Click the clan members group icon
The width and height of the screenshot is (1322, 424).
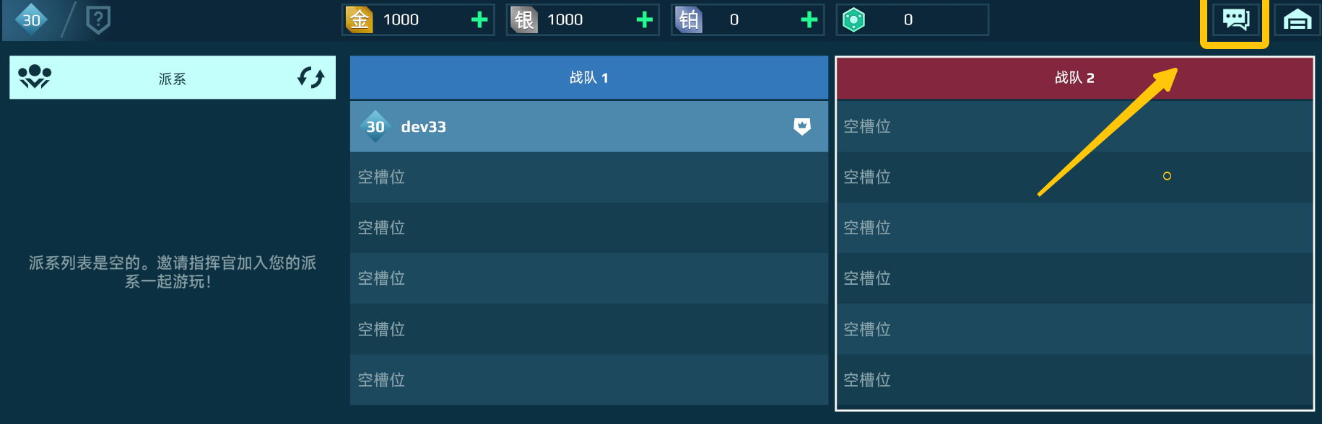(34, 76)
